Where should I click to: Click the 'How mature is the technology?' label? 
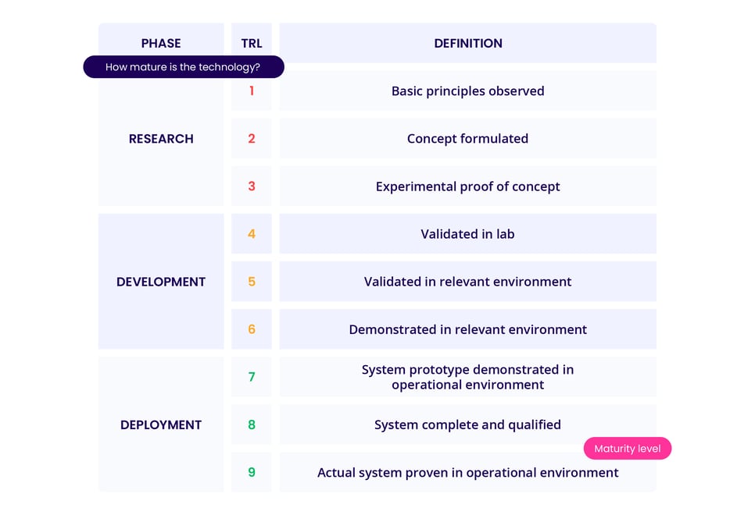tap(183, 67)
